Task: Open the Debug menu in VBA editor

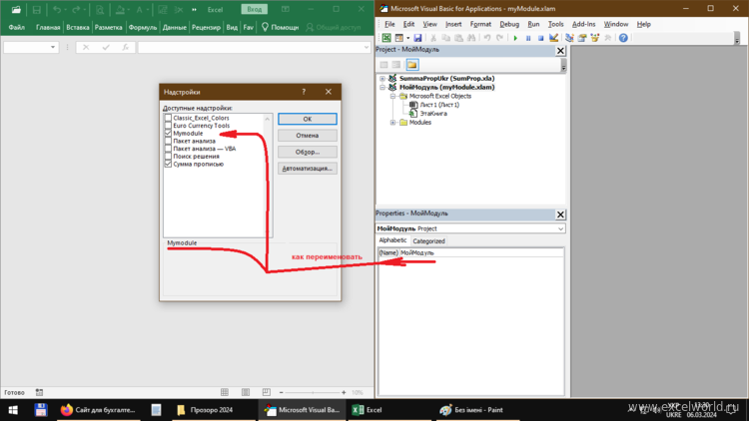Action: (x=509, y=24)
